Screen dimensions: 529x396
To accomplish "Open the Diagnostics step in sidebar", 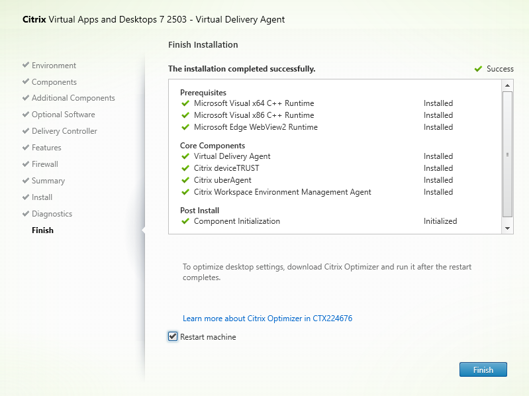I will tap(52, 214).
